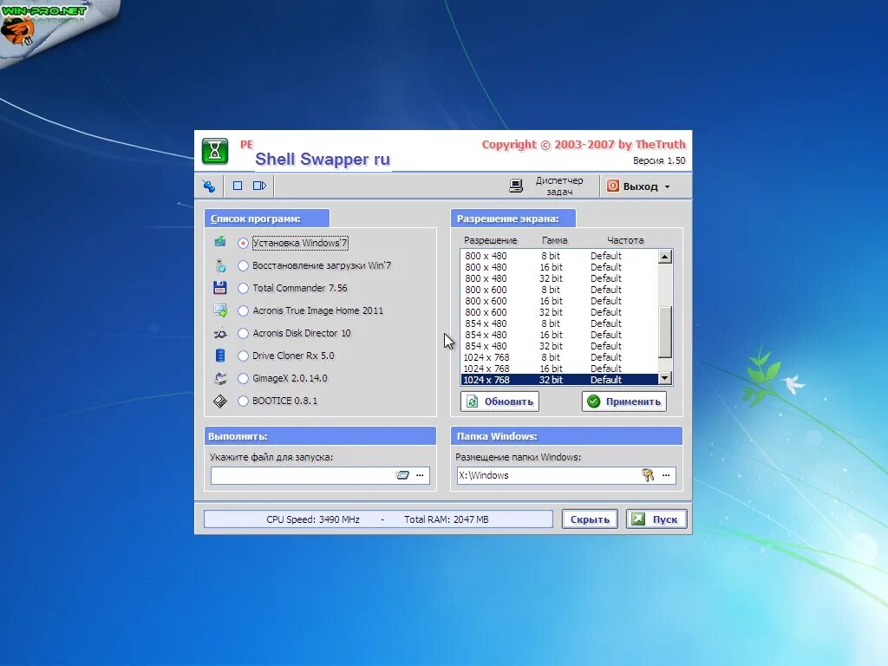The height and width of the screenshot is (666, 888).
Task: Click the Установка Windows'7 installer icon
Action: click(x=220, y=243)
